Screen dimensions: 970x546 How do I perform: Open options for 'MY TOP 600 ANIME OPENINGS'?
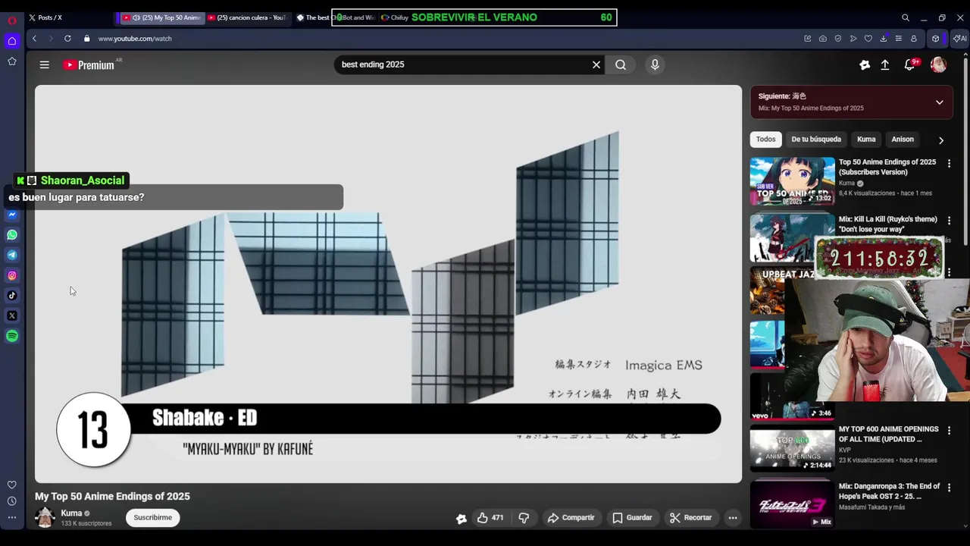(x=949, y=431)
